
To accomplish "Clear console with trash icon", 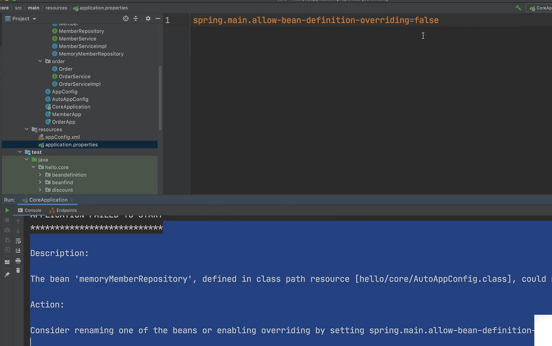I will coord(18,271).
